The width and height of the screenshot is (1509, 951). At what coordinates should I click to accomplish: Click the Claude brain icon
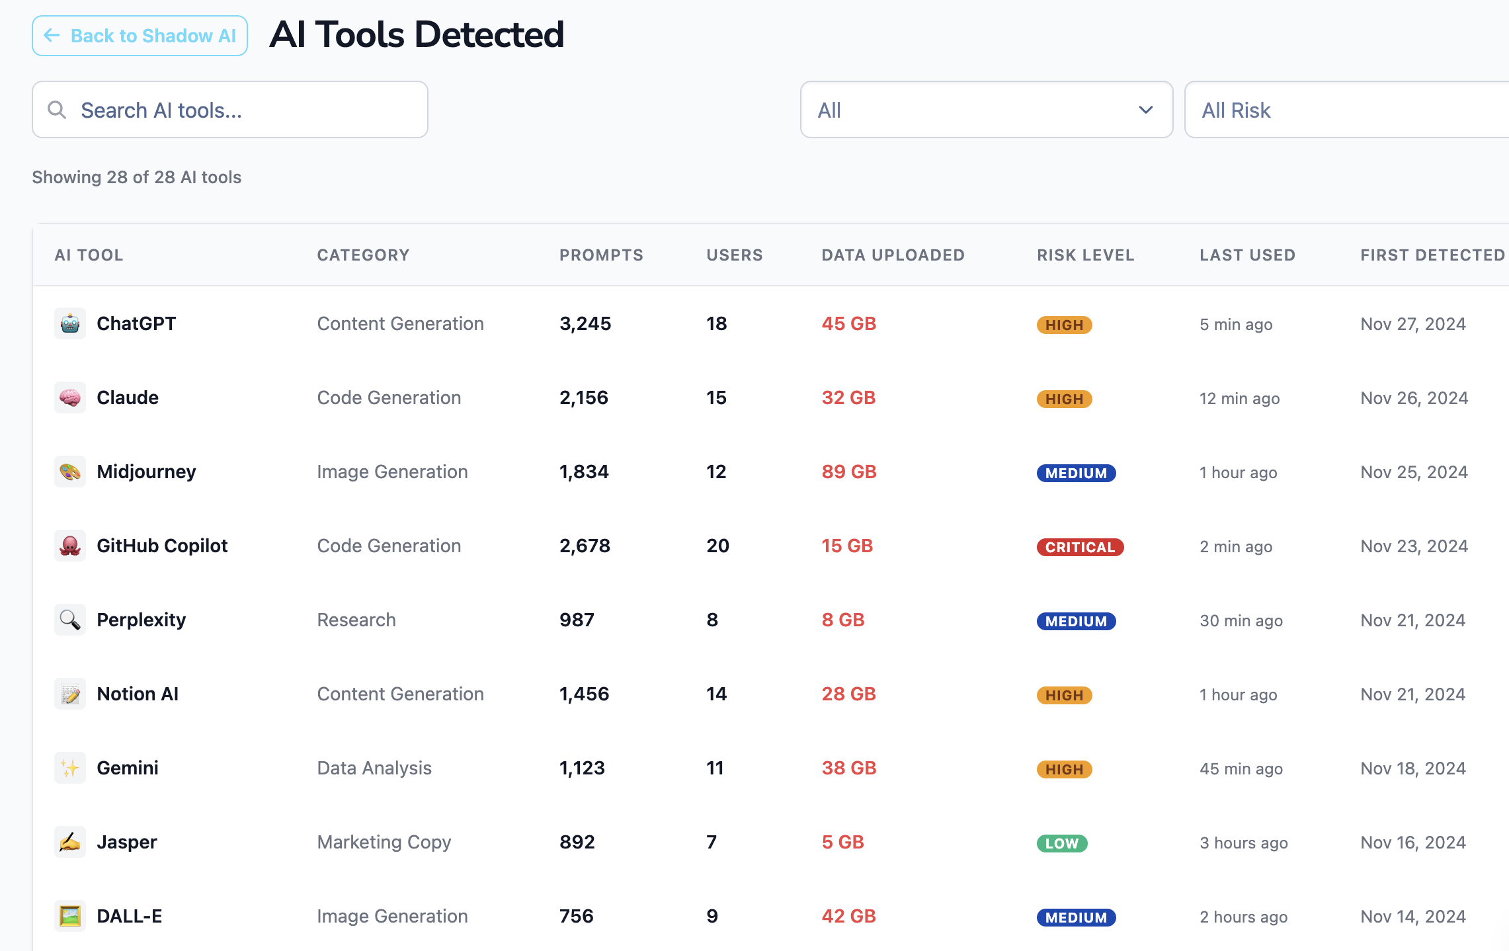[x=70, y=397]
